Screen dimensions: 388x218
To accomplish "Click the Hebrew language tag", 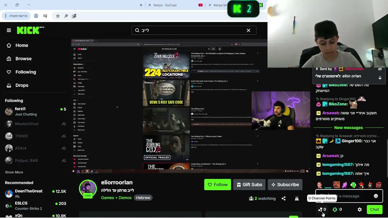I will tap(143, 198).
